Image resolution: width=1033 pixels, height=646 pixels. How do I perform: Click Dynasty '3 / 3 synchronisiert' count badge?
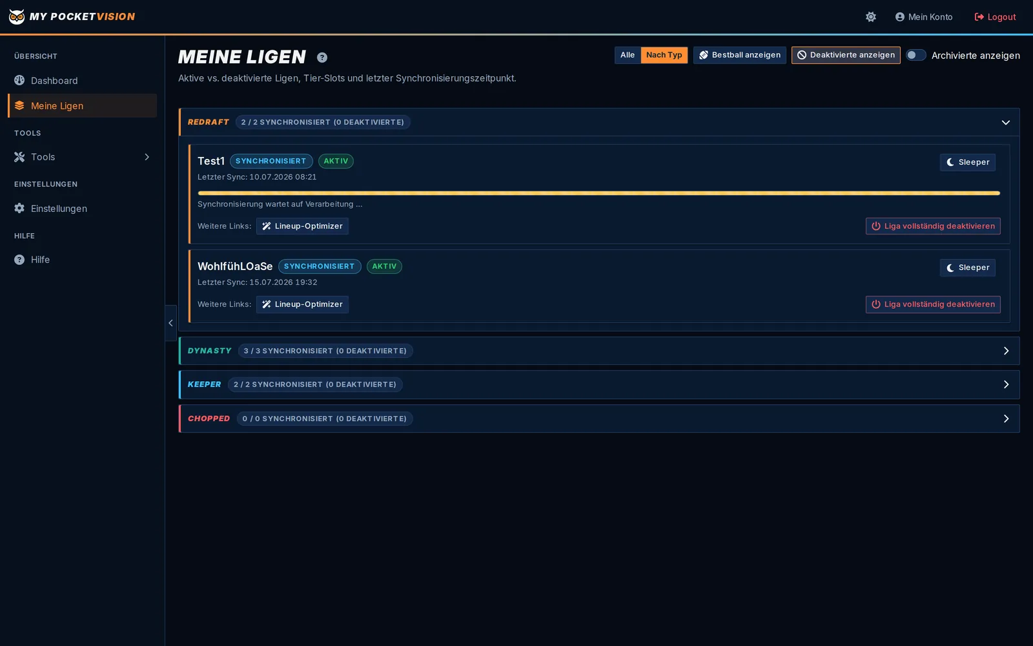(325, 351)
